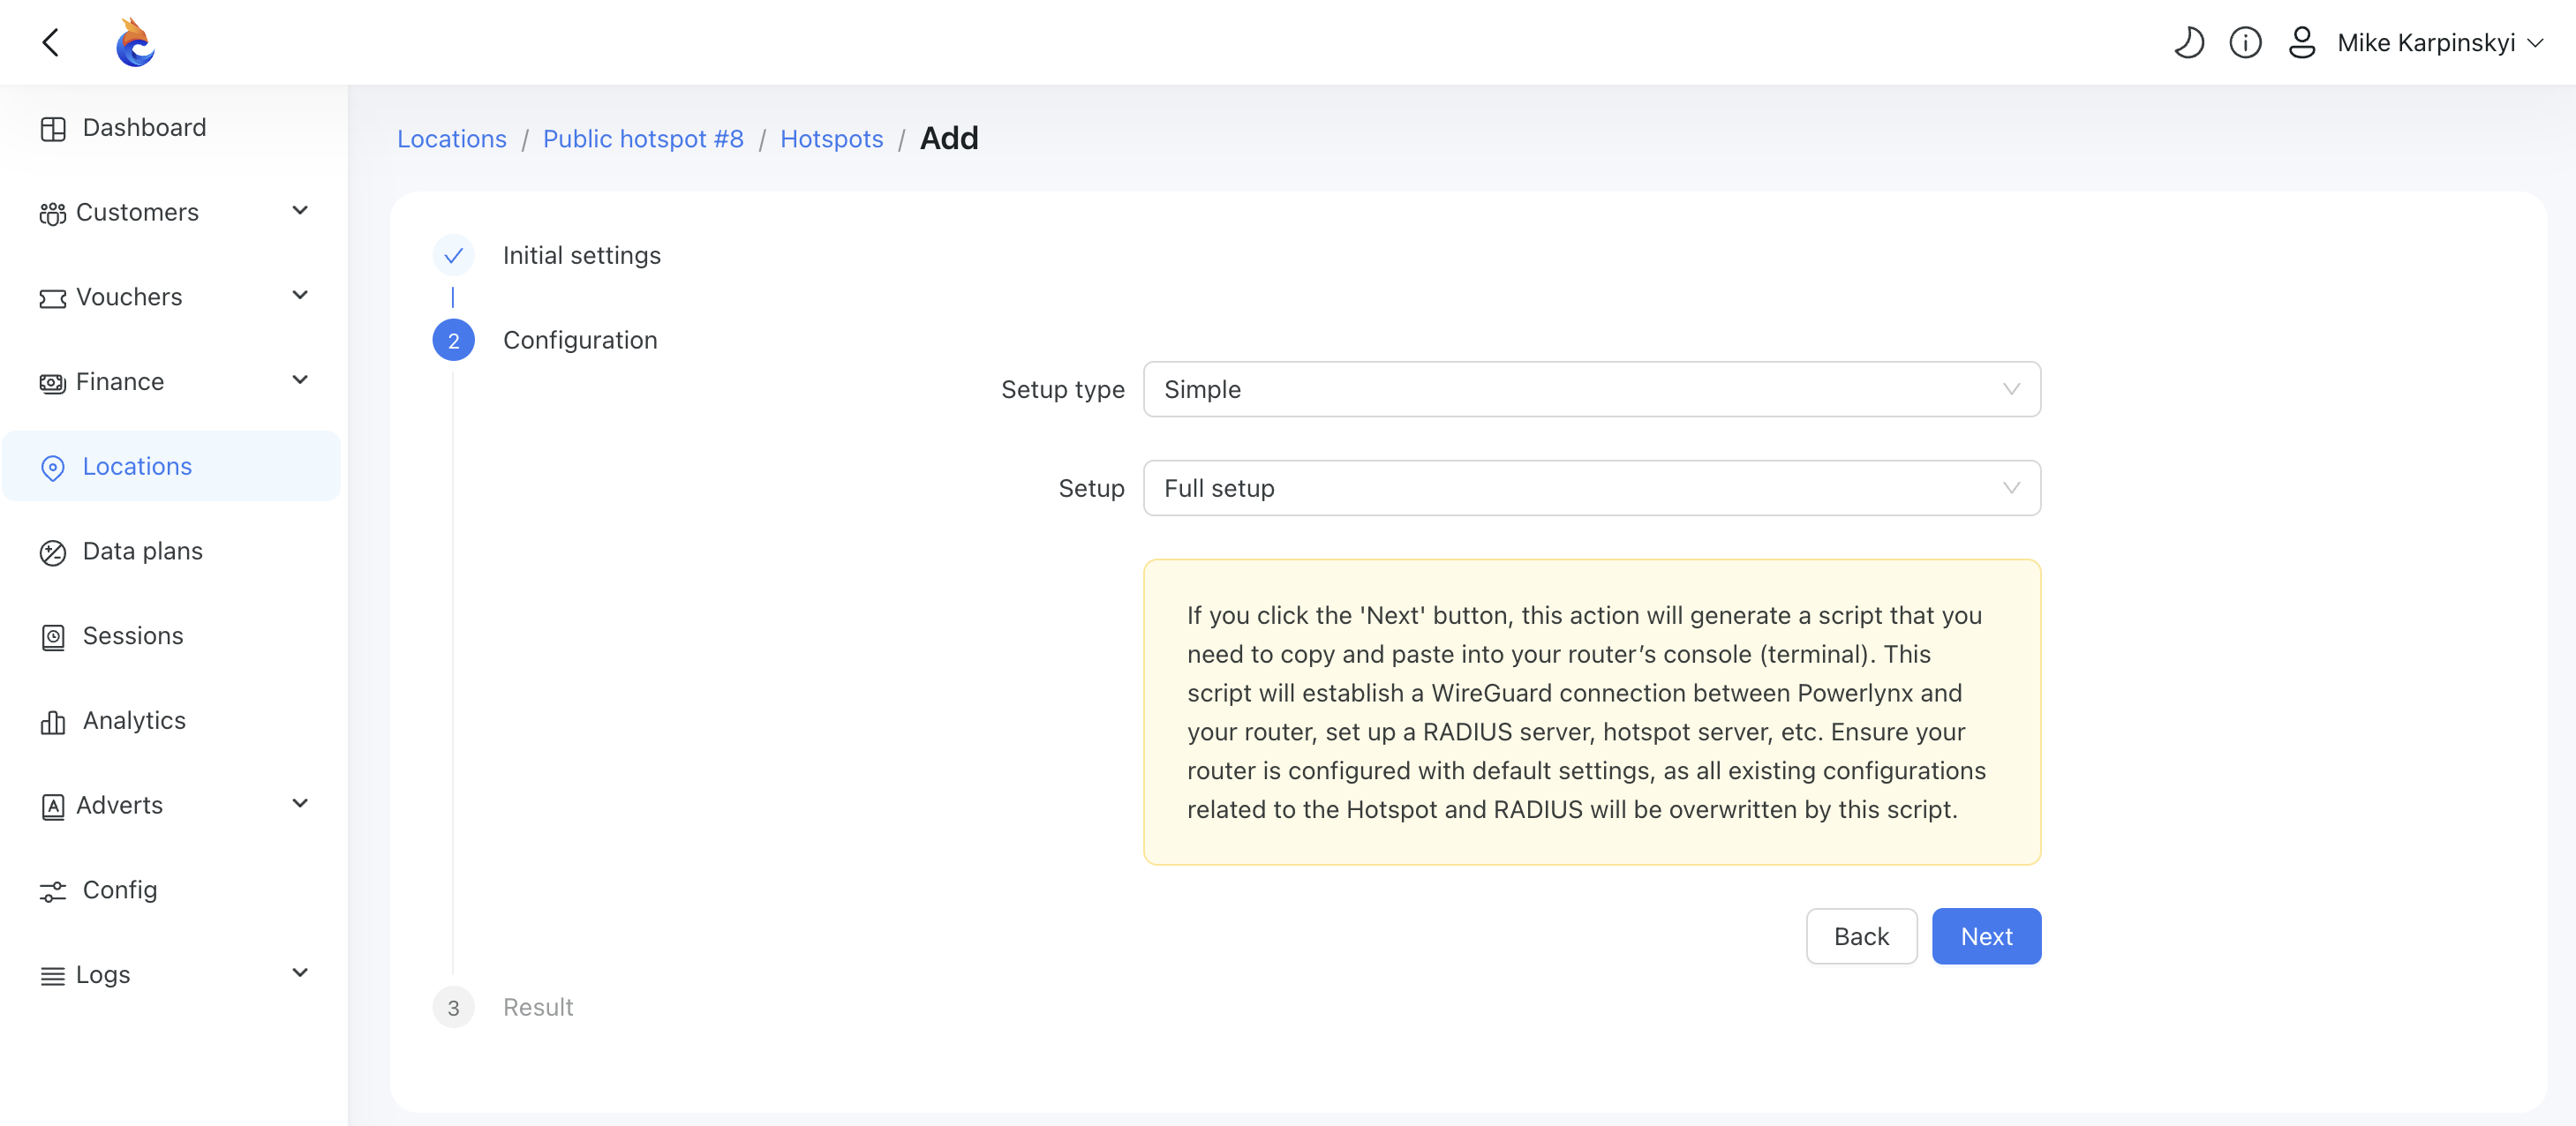The width and height of the screenshot is (2576, 1126).
Task: Toggle dark mode moon icon
Action: [2188, 42]
